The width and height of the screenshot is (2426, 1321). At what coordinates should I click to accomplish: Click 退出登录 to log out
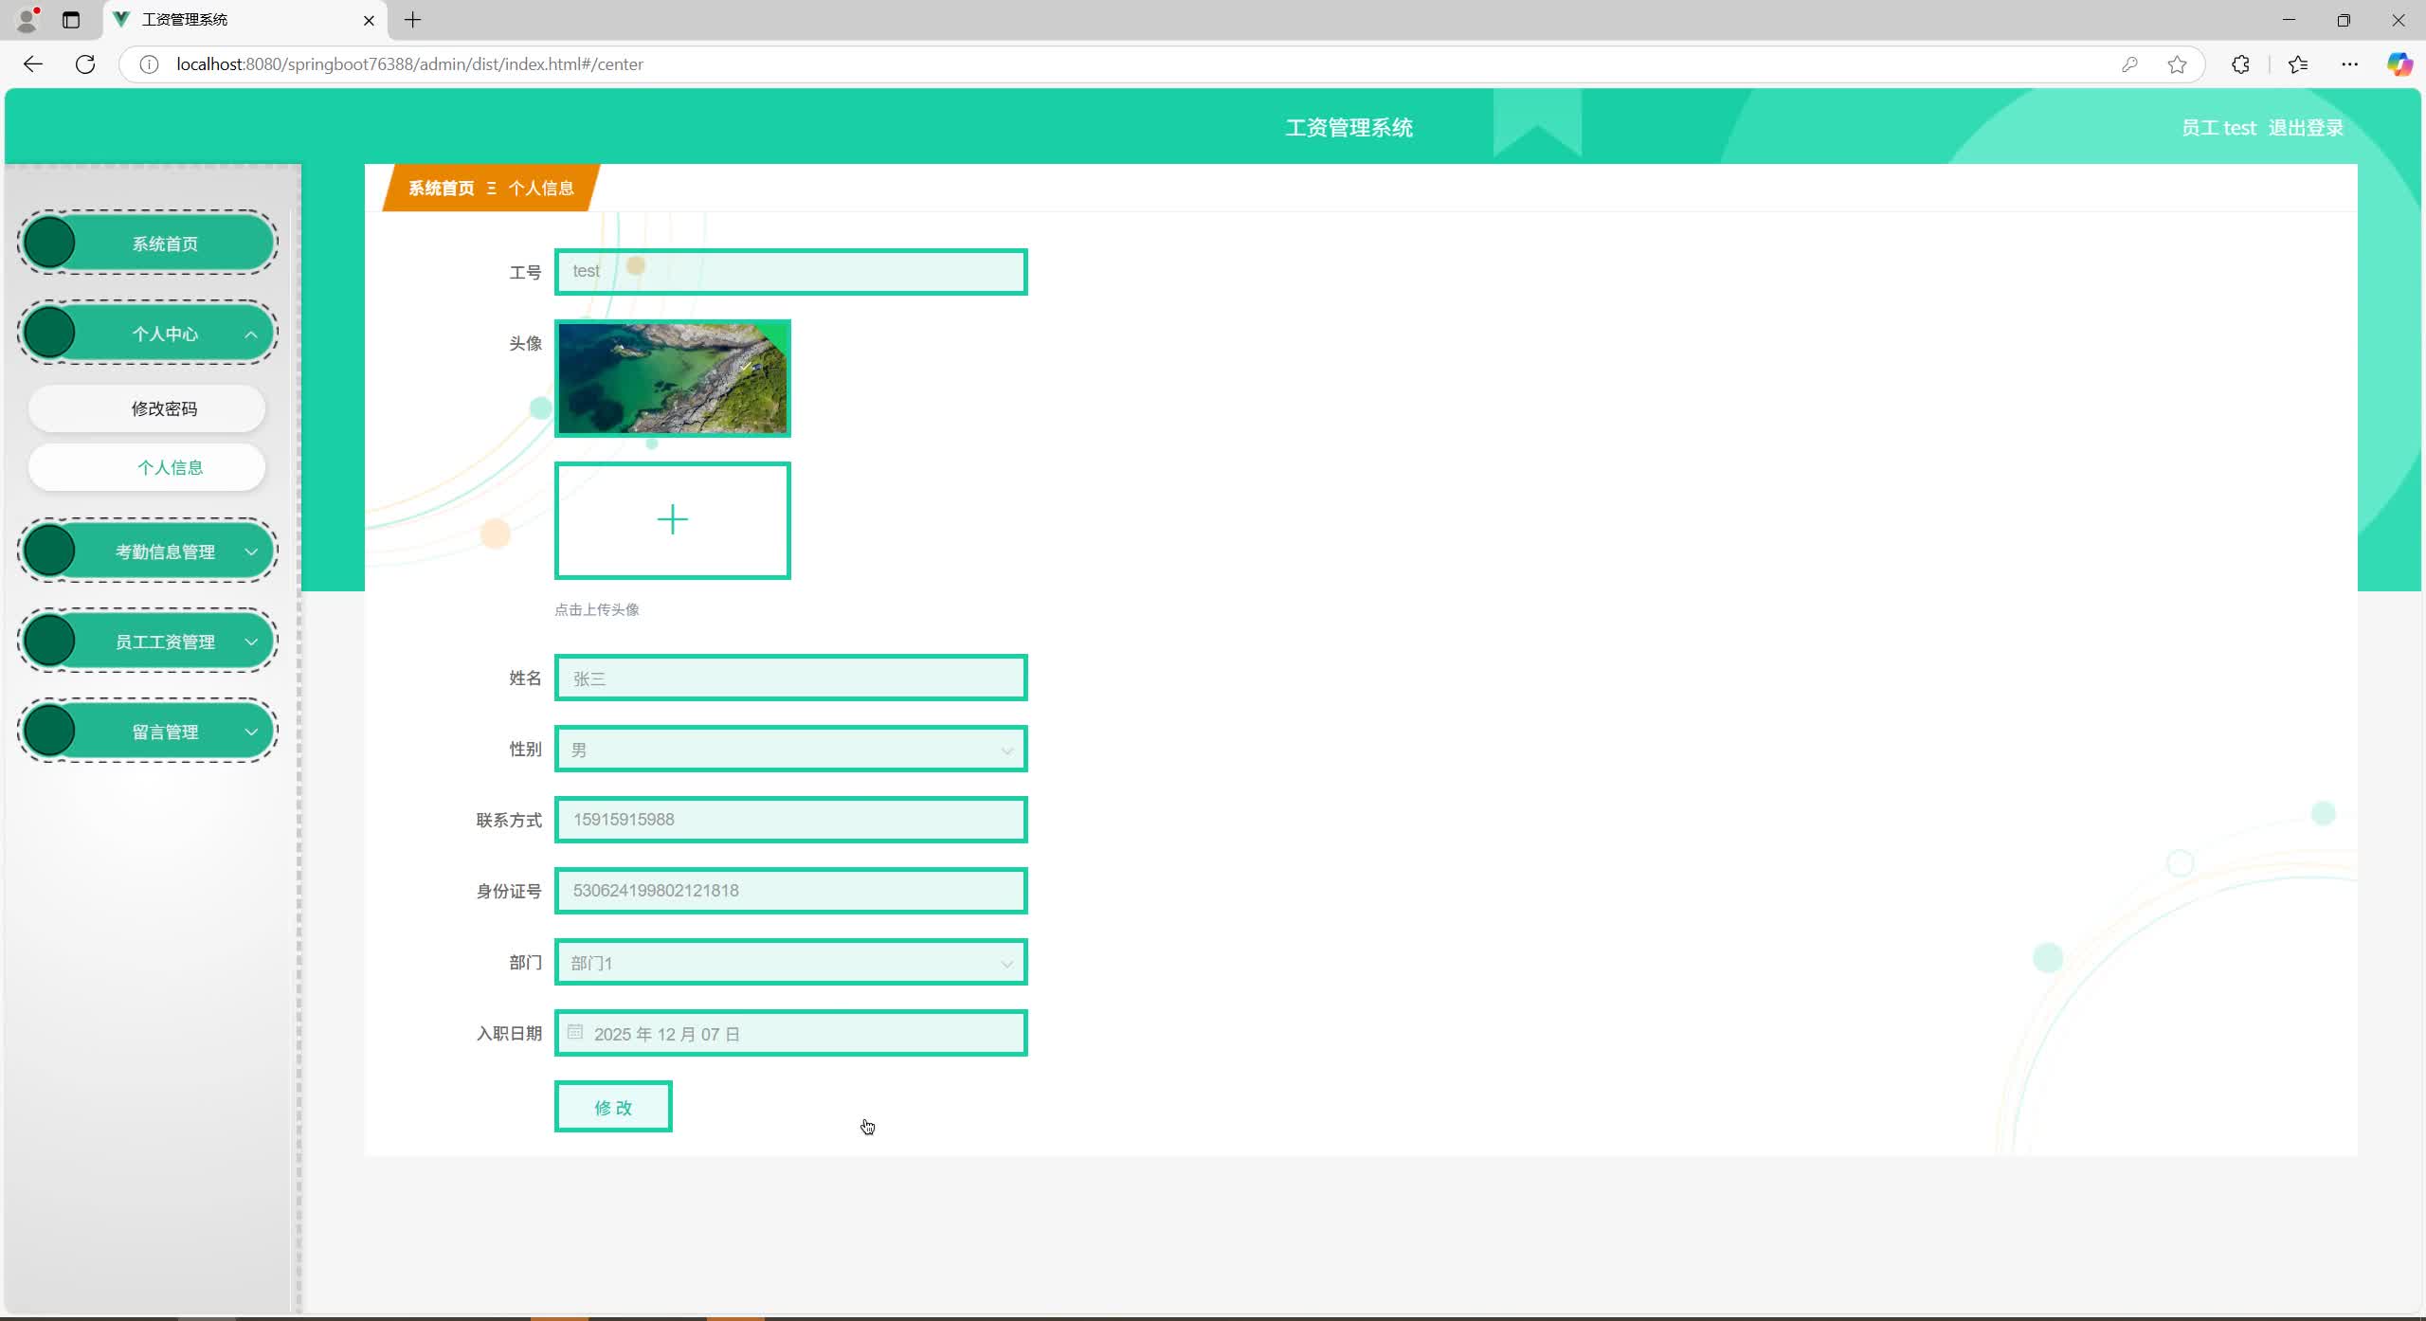tap(2306, 128)
